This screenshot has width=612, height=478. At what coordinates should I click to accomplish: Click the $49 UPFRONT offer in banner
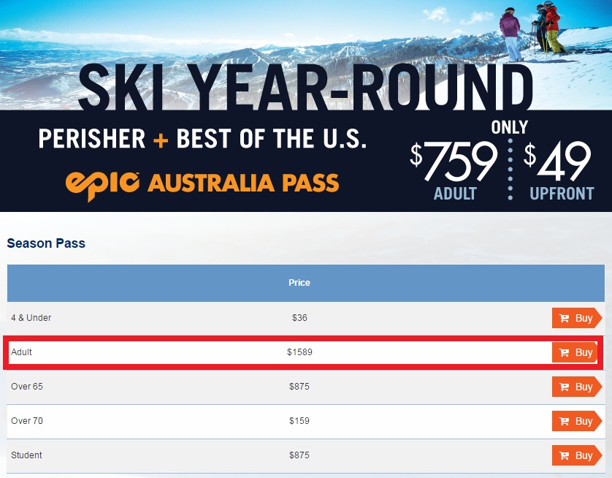click(559, 170)
